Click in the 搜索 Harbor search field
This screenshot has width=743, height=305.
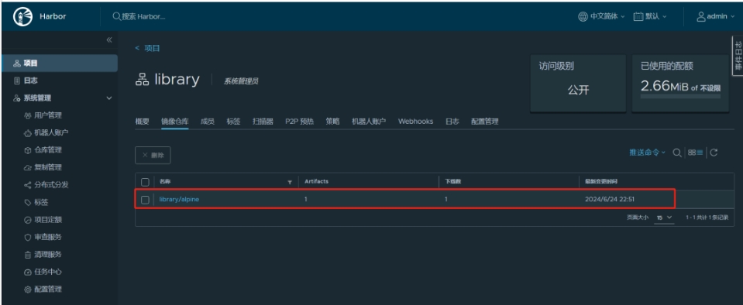click(143, 16)
